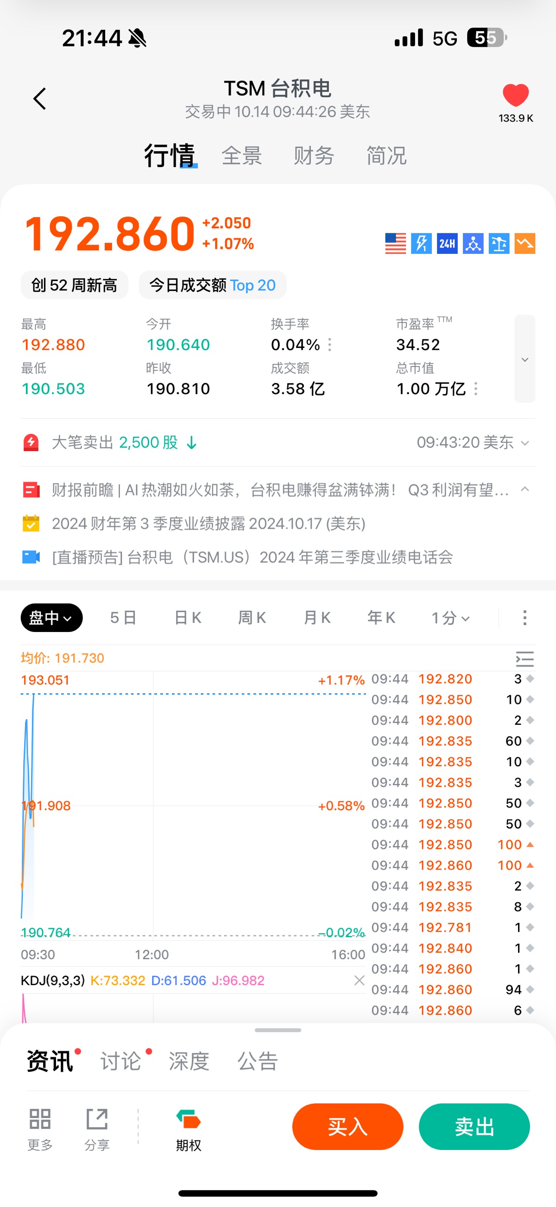
Task: Tap the yellow calendar event icon
Action: 31,523
